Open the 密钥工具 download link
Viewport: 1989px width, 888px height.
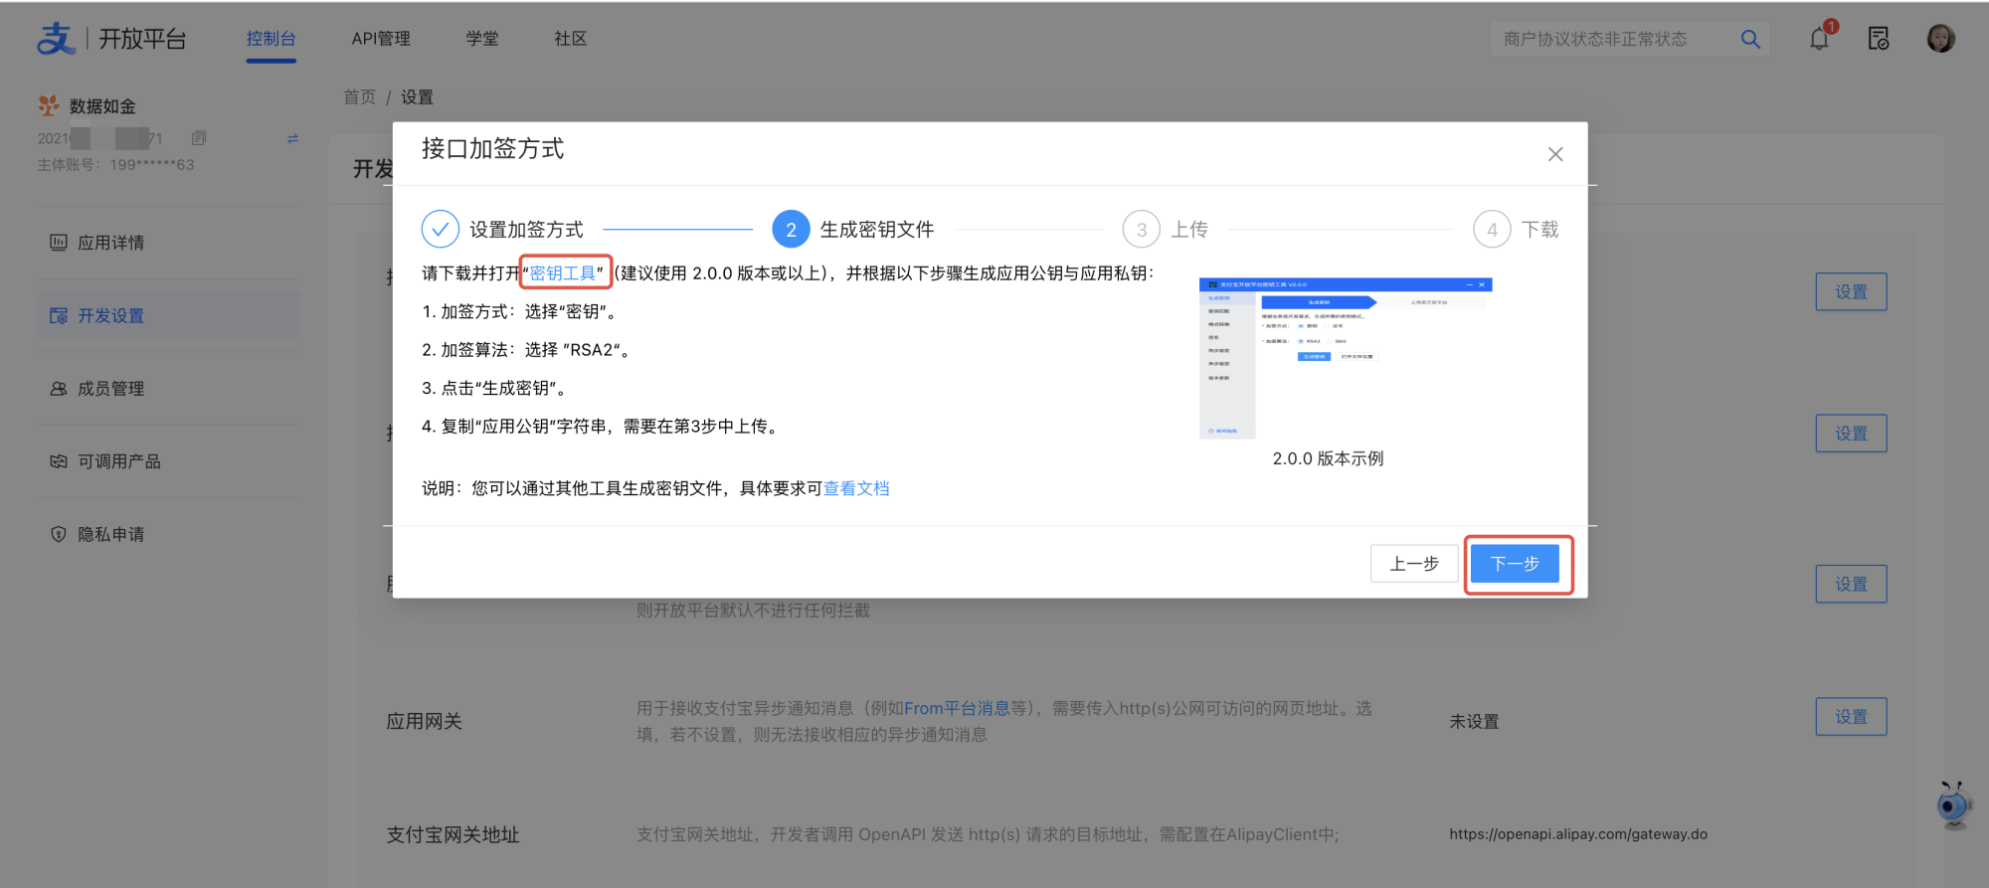point(563,273)
